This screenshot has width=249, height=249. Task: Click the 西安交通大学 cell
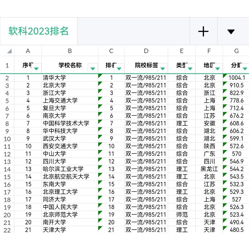click(x=70, y=146)
